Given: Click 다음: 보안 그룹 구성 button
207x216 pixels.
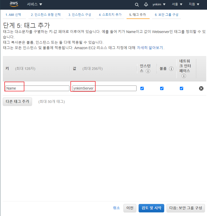Looking at the screenshot, I should coord(186,208).
